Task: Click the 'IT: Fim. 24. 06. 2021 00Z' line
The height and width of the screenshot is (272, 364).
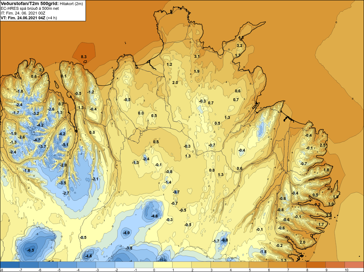Action: coord(23,13)
